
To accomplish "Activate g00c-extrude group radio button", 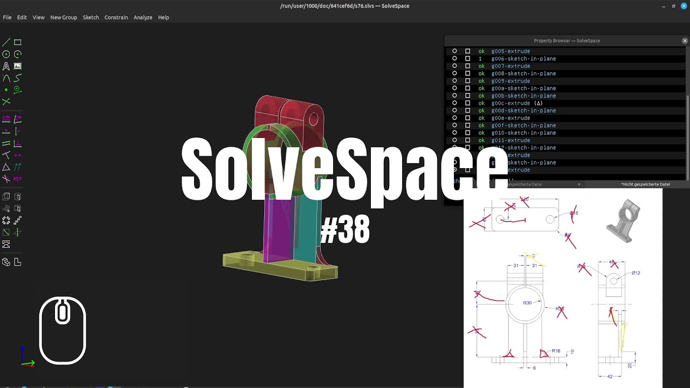I will pos(454,103).
